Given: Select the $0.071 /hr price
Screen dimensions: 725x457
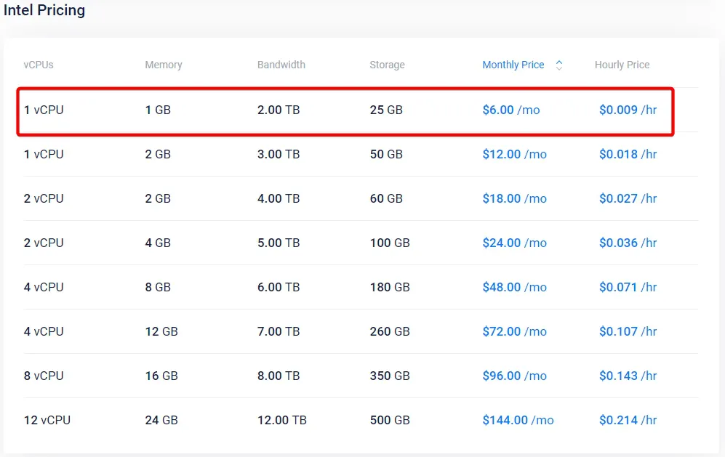Looking at the screenshot, I should [x=628, y=288].
